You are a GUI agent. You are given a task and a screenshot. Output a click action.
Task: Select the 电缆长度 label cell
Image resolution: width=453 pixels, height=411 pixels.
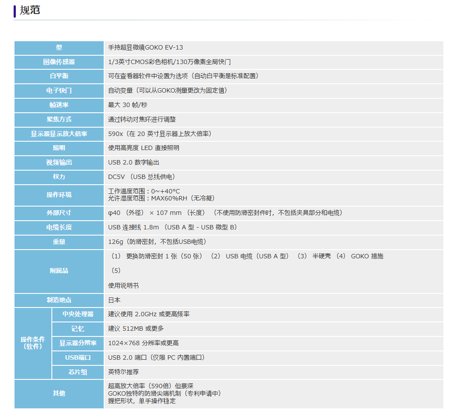[x=59, y=228]
